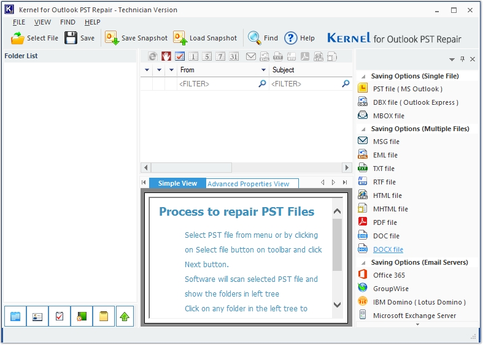Open Help with the question mark icon
The height and width of the screenshot is (345, 483).
(299, 38)
